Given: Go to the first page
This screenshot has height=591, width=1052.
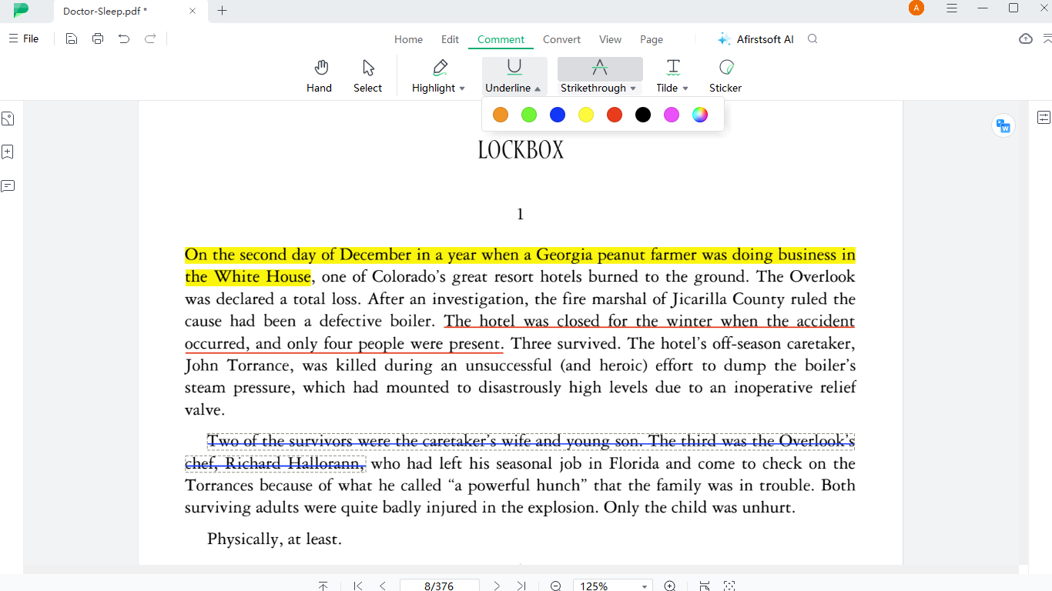Looking at the screenshot, I should pyautogui.click(x=357, y=586).
